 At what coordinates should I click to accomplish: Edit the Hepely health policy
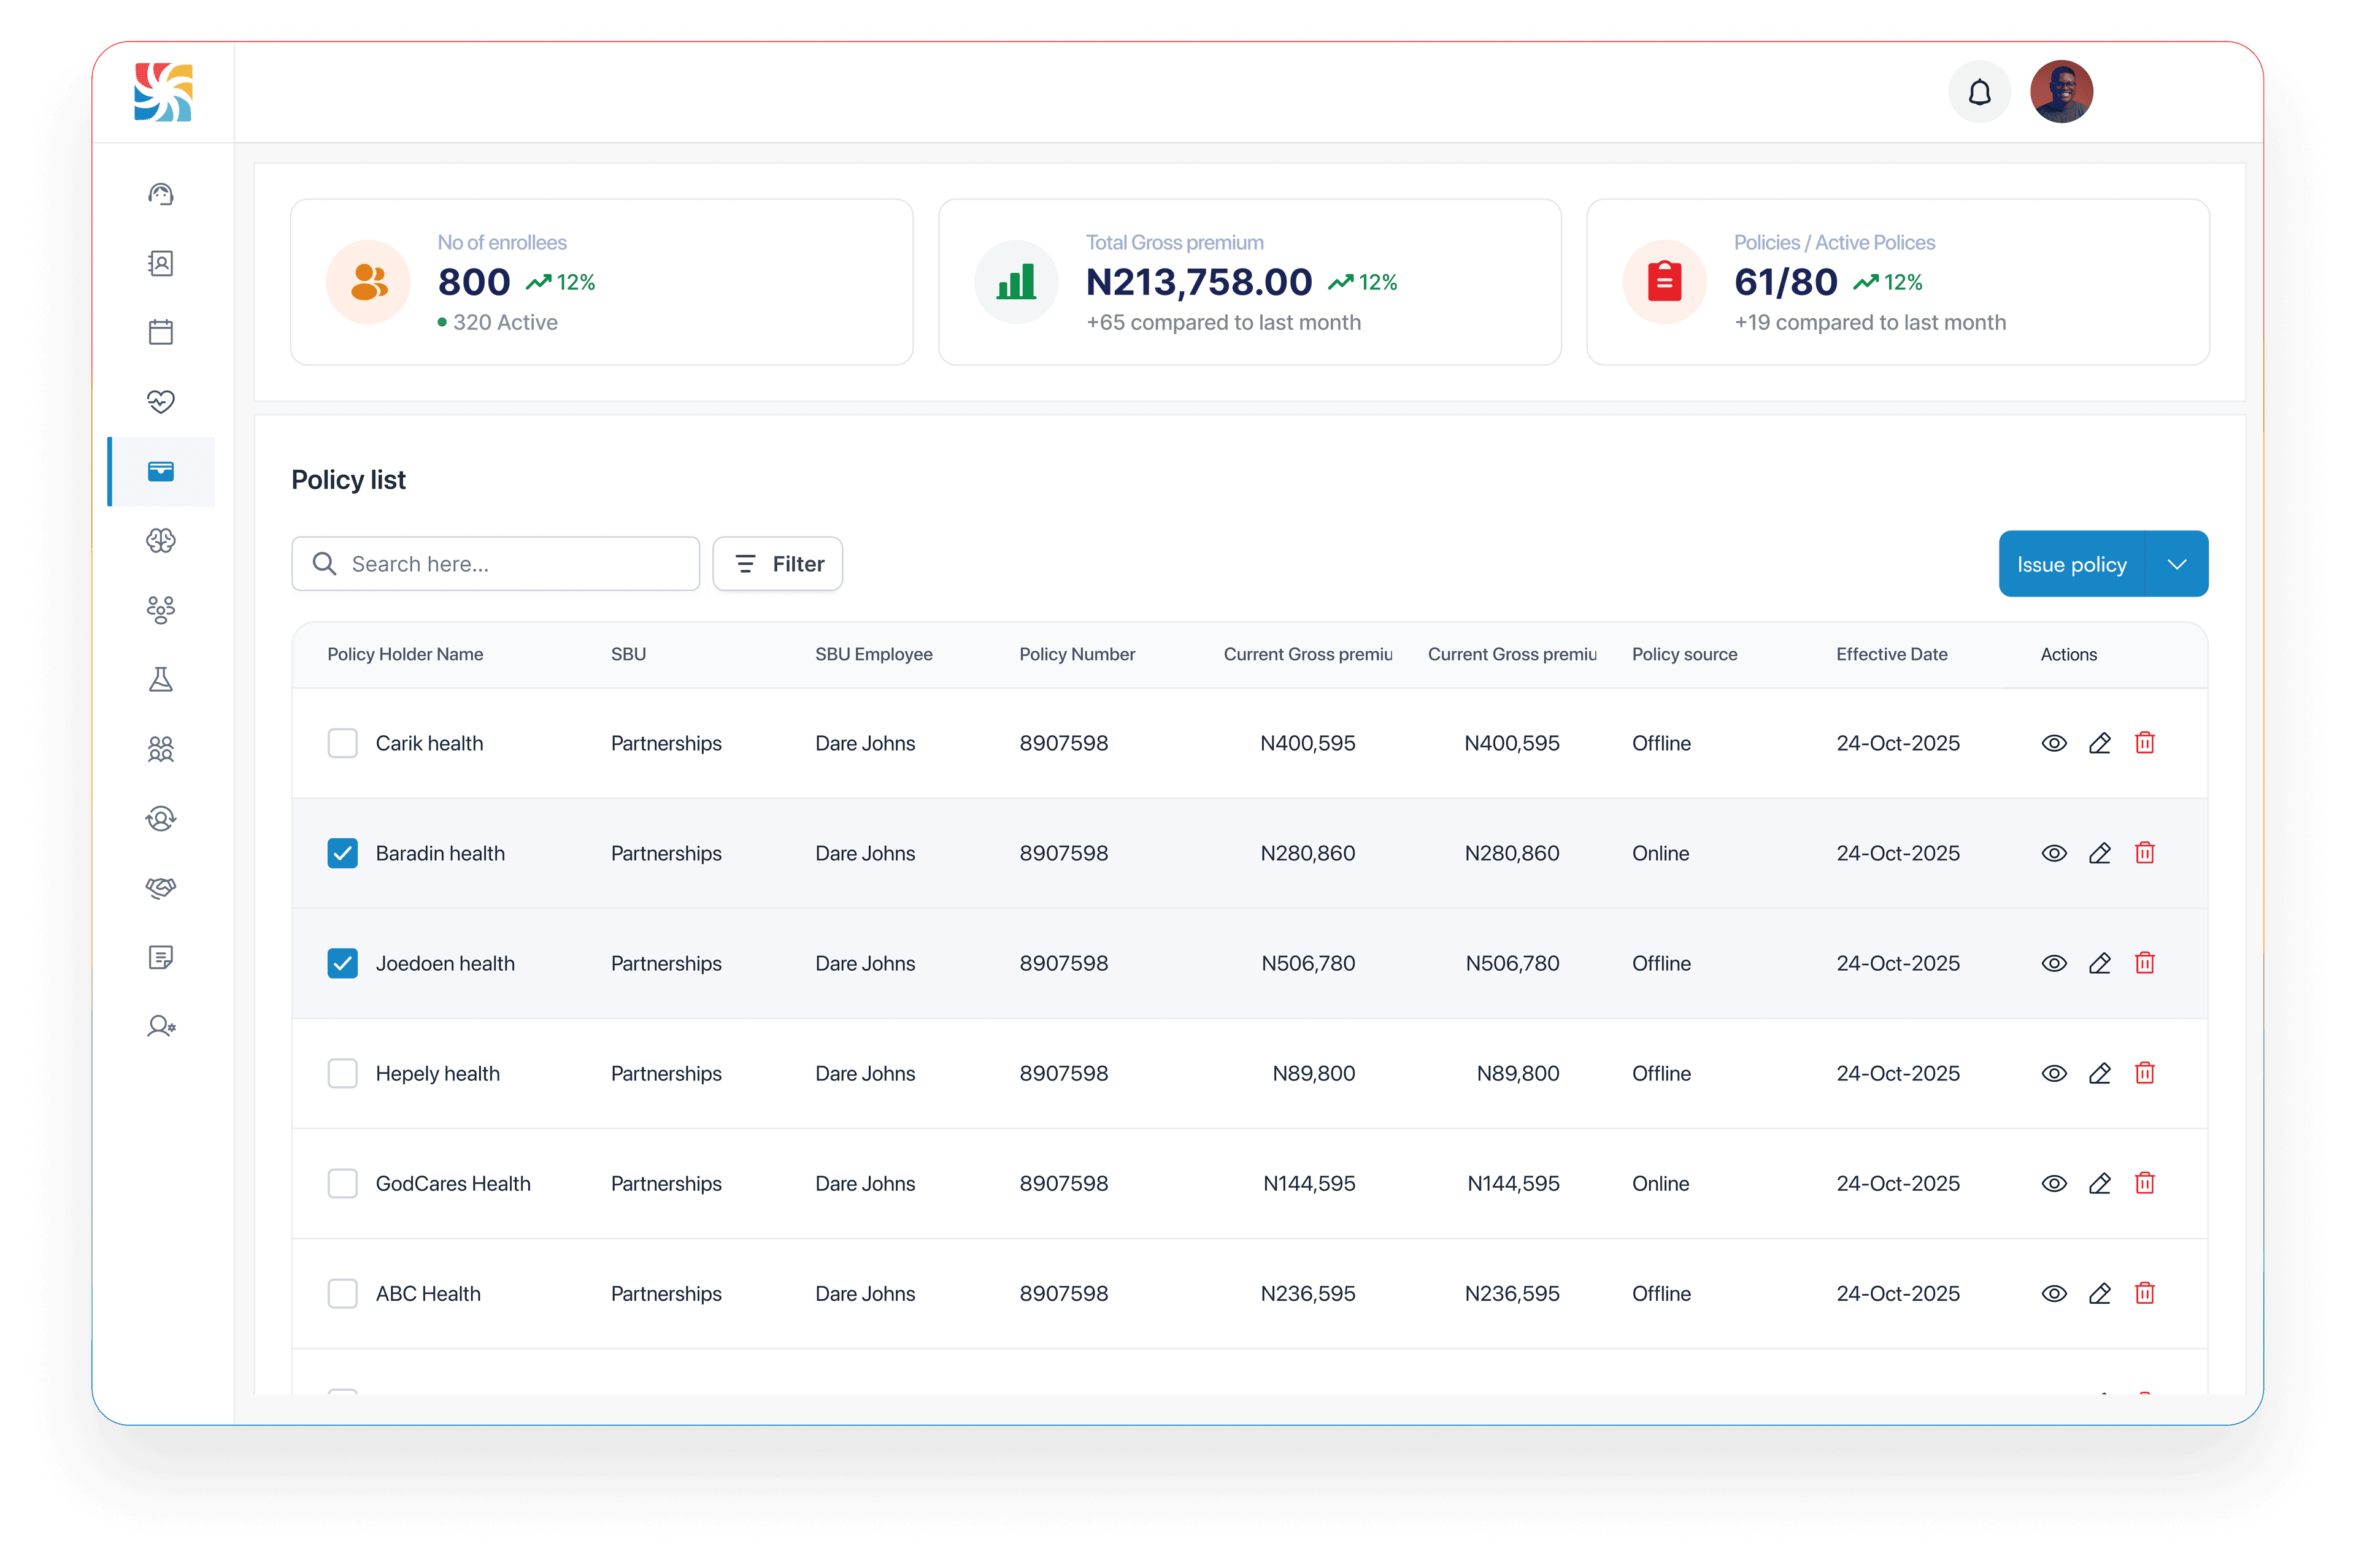pyautogui.click(x=2099, y=1073)
